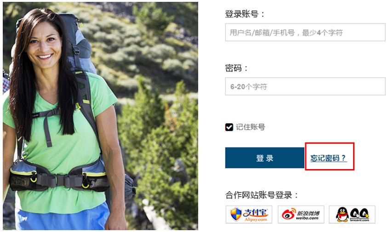The height and width of the screenshot is (232, 388).
Task: Click the weibo.com text on Weibo button
Action: tap(307, 218)
